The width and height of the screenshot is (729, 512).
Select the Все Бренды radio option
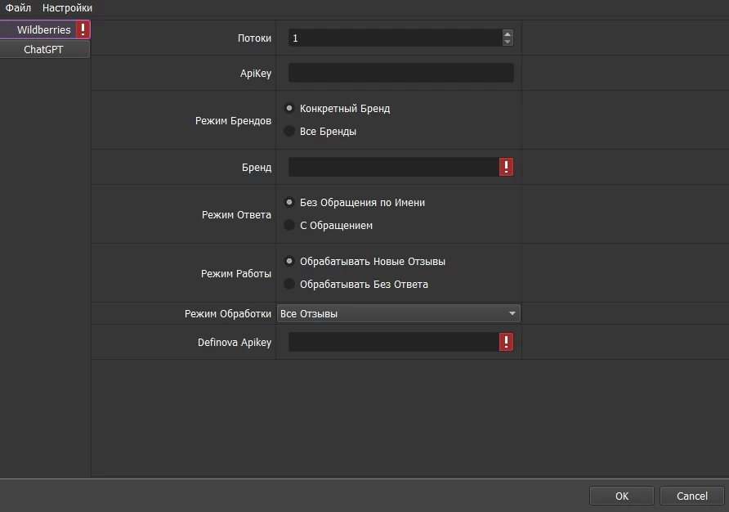tap(289, 131)
